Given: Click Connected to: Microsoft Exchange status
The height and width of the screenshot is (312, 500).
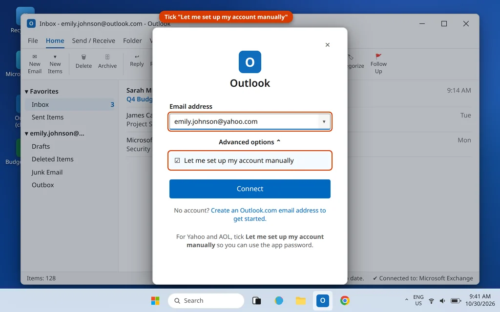Looking at the screenshot, I should click(x=423, y=278).
